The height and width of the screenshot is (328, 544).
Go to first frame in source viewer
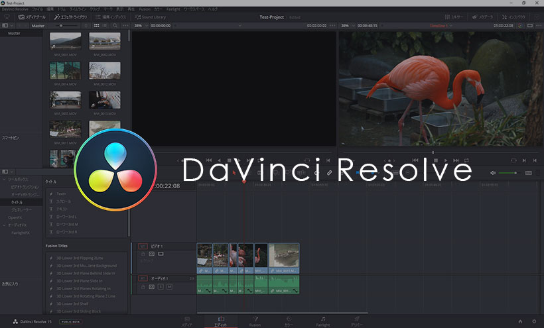tap(208, 160)
